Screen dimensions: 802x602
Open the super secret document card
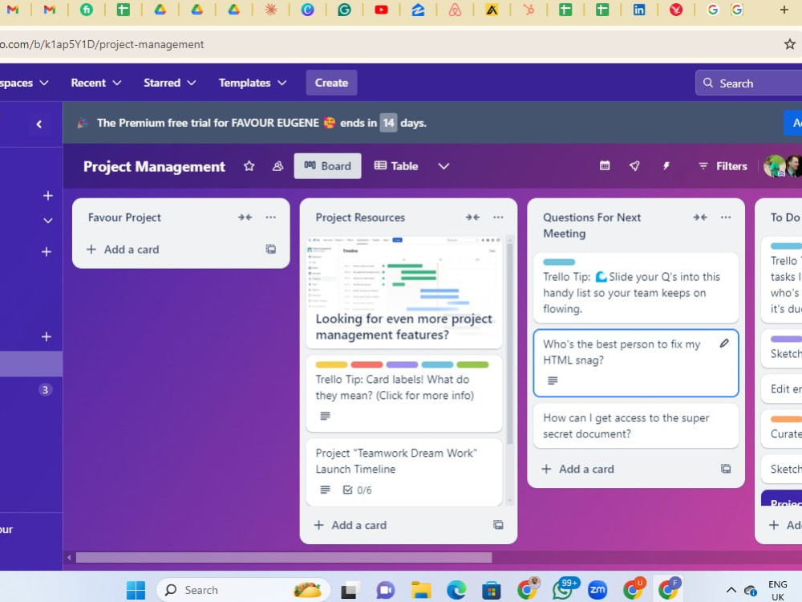tap(636, 426)
